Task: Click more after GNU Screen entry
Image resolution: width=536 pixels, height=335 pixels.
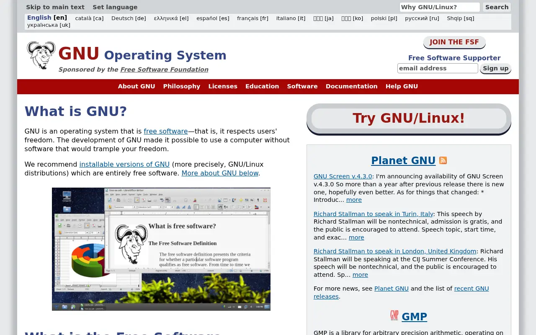Action: click(354, 200)
